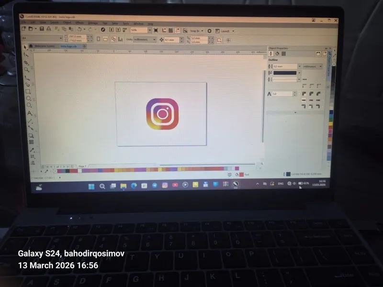Select the Crop tool in the toolbox
The height and width of the screenshot is (287, 383).
click(x=26, y=63)
